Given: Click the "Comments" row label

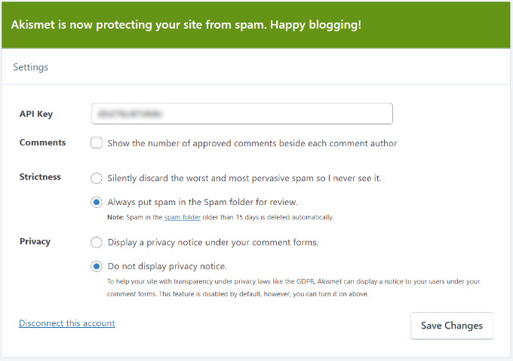Looking at the screenshot, I should point(42,142).
